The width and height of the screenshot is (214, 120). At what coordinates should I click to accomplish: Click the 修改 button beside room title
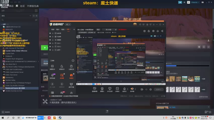coord(98,30)
